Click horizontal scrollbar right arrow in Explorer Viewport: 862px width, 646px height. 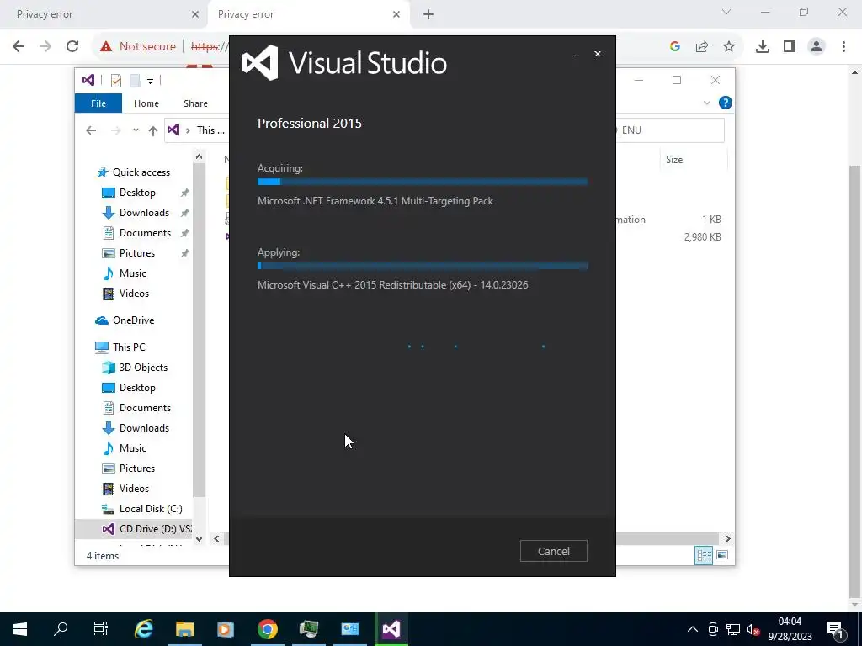(x=728, y=539)
